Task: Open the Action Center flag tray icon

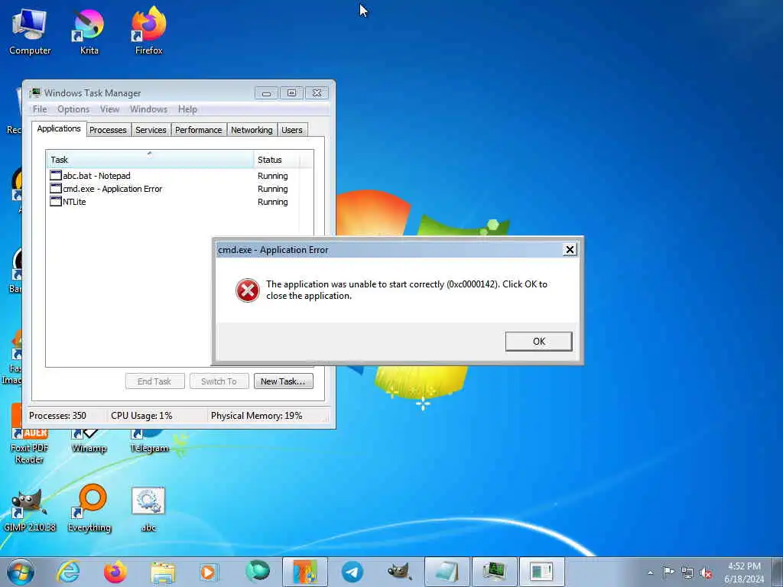Action: click(668, 572)
